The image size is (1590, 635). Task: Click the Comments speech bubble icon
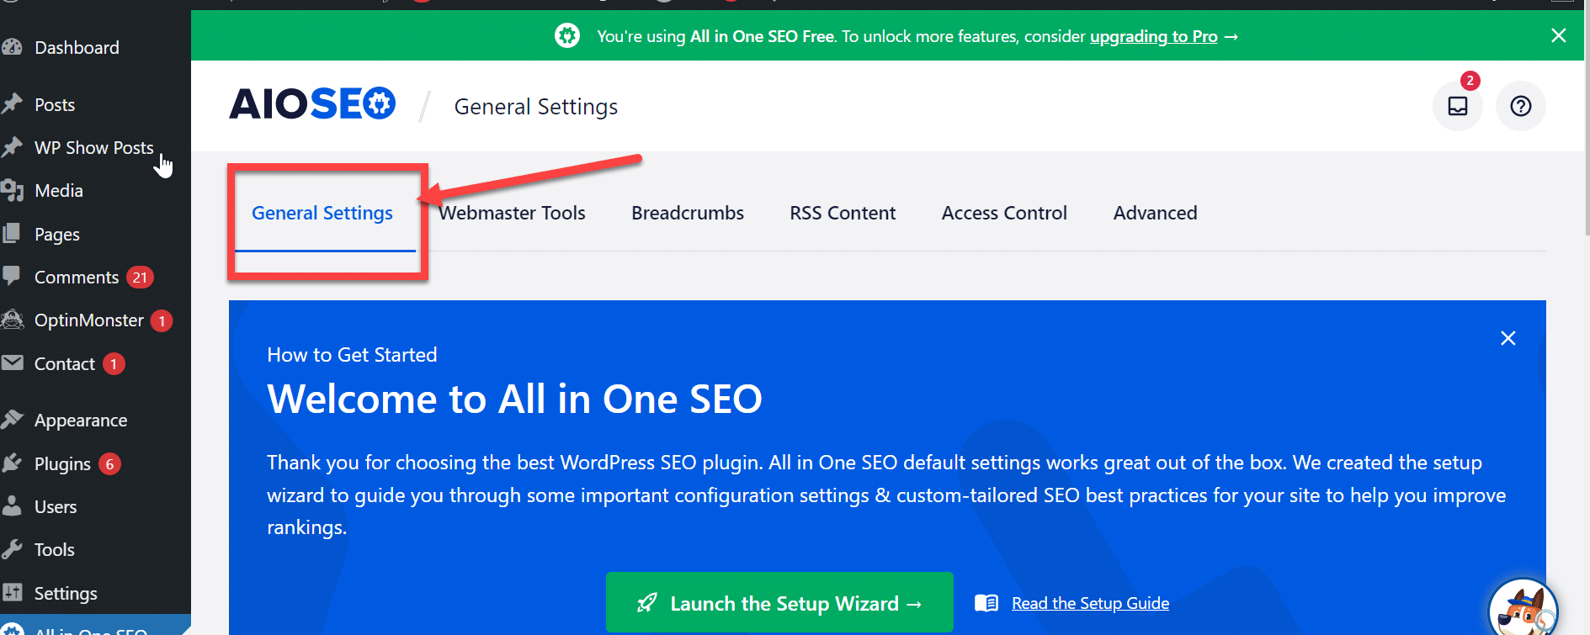click(12, 276)
